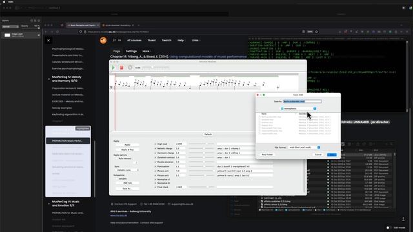Go back in the browser
The width and height of the screenshot is (413, 232).
pos(46,32)
